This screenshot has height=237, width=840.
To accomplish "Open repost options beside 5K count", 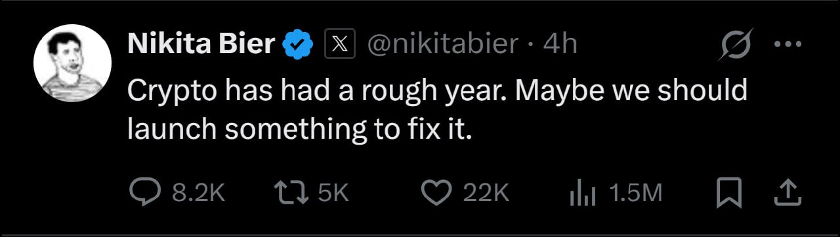I will (x=333, y=193).
